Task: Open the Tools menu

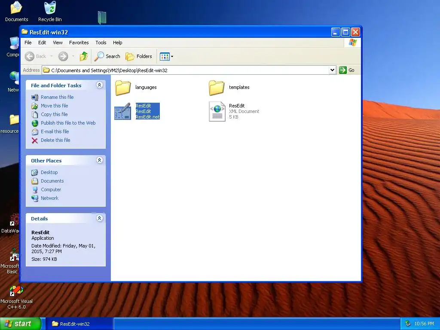Action: 101,43
